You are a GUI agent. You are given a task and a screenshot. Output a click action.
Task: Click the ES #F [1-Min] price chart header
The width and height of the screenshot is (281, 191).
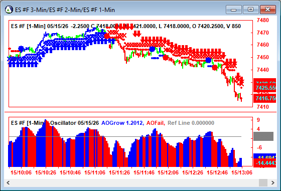click(126, 26)
